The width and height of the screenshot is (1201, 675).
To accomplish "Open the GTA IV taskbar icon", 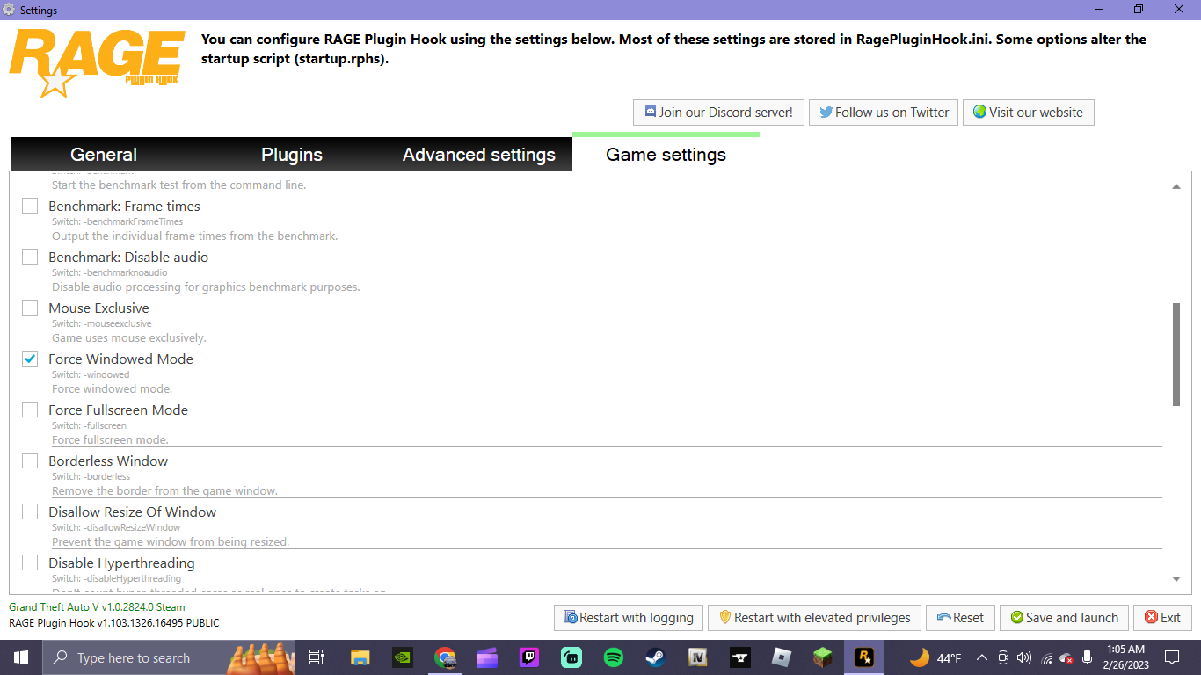I will tap(699, 657).
